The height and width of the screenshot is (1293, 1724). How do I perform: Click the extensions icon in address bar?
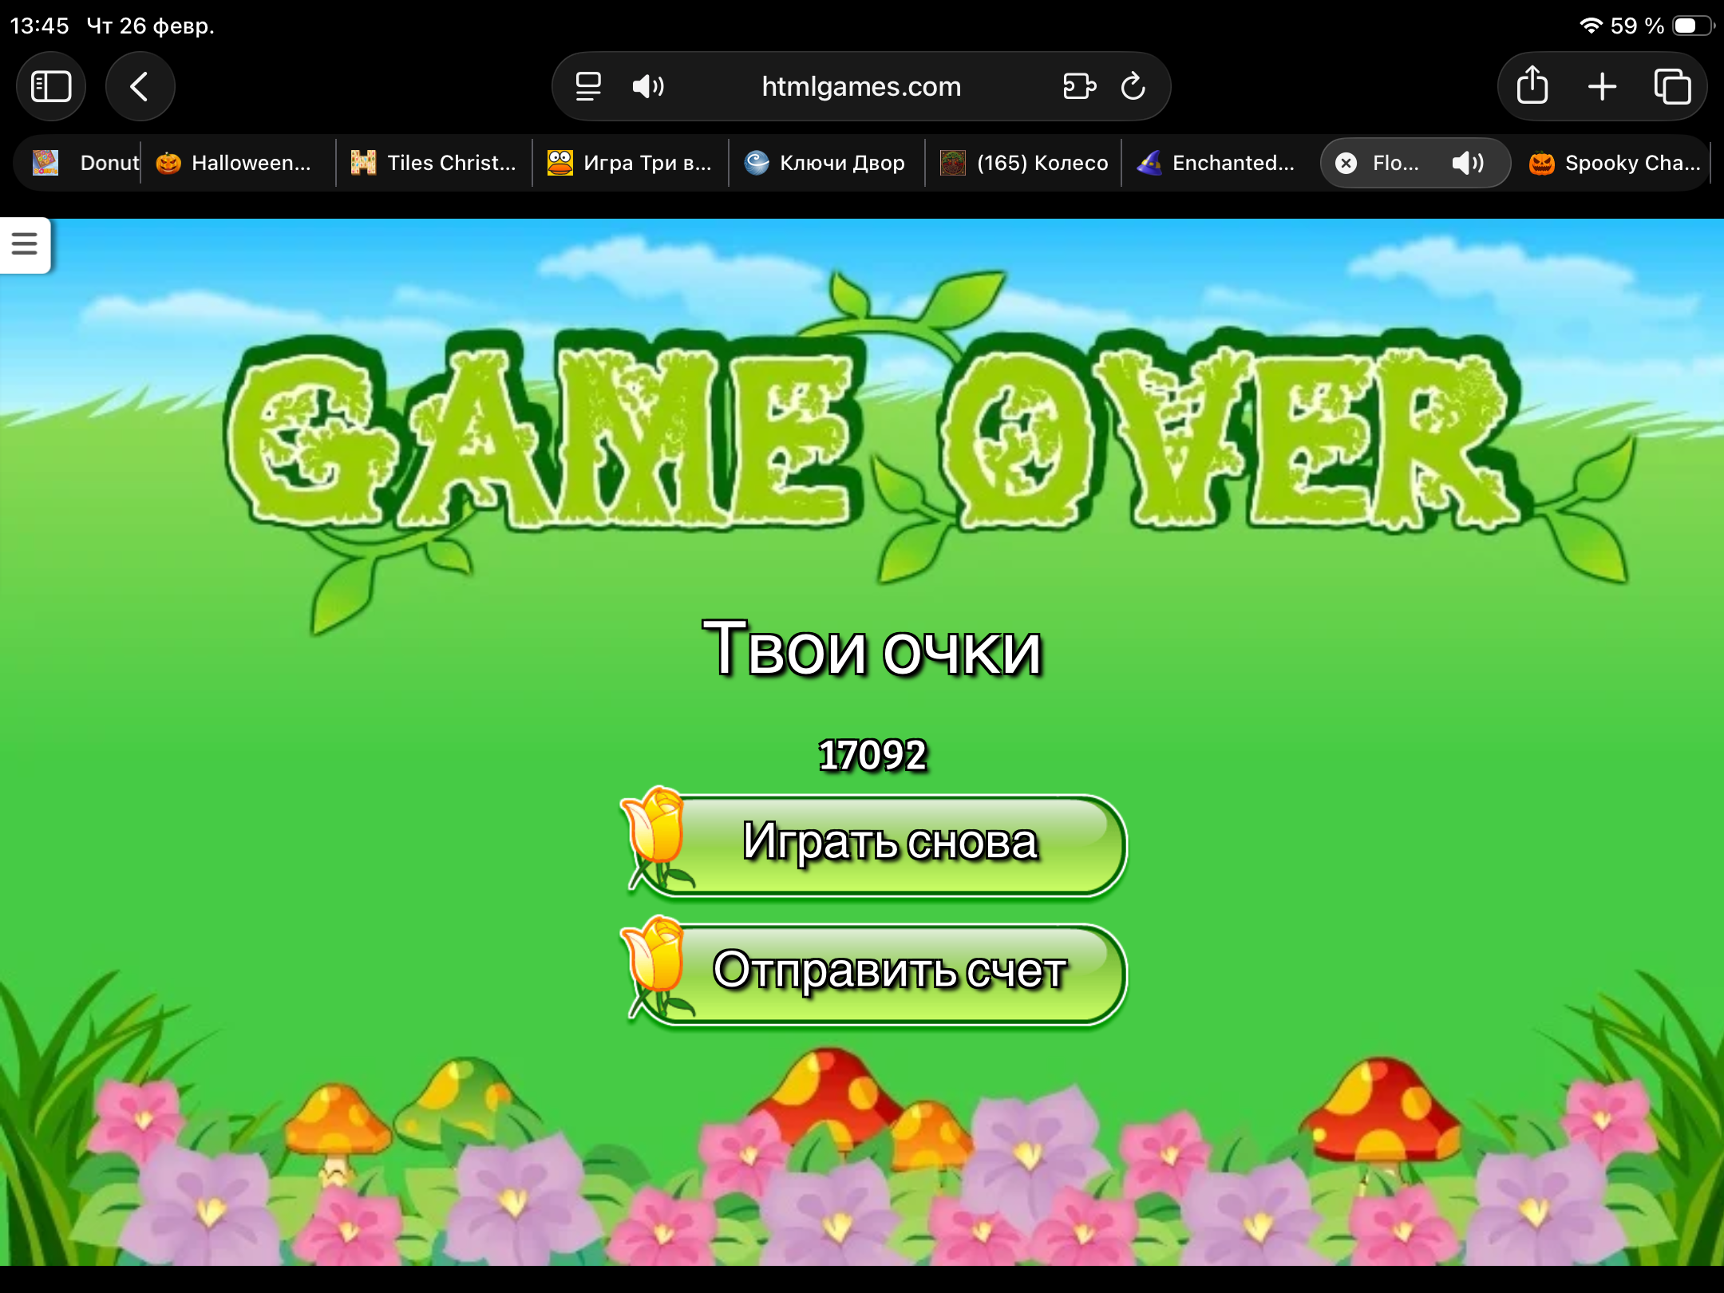pyautogui.click(x=1079, y=86)
